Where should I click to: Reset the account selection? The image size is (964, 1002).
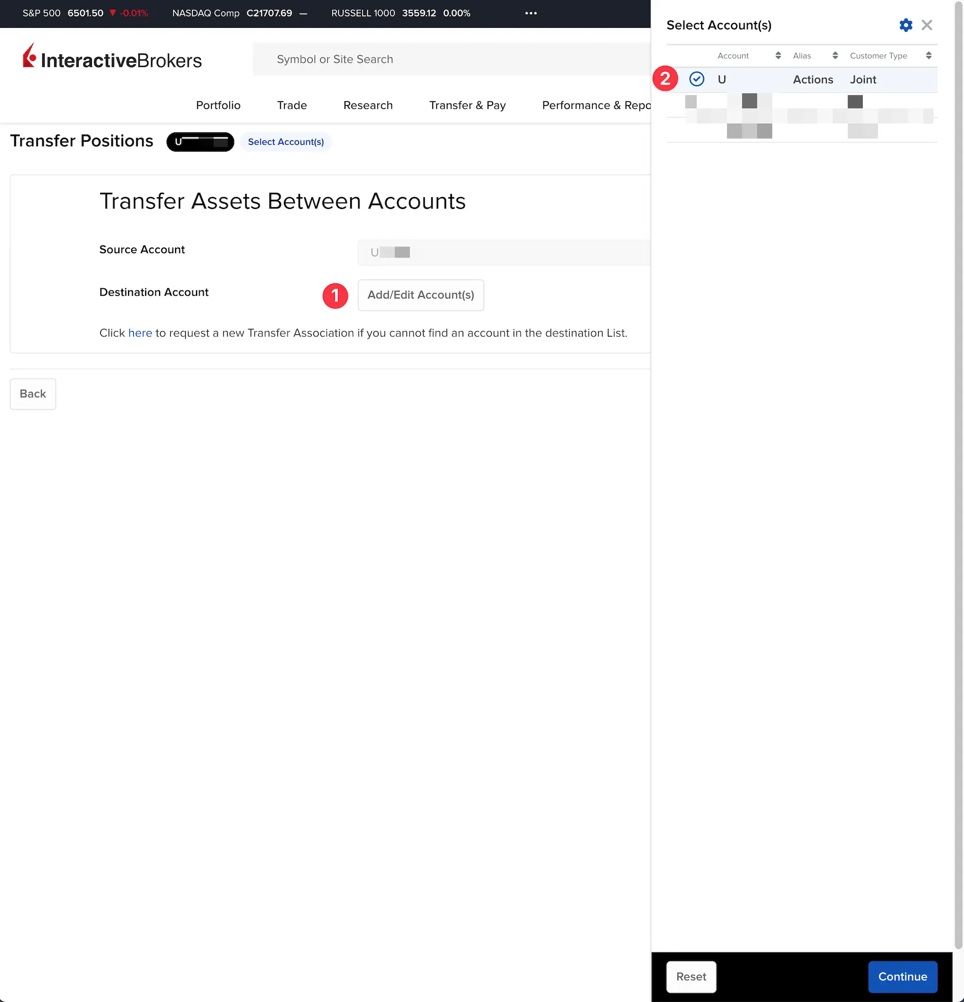pos(691,977)
